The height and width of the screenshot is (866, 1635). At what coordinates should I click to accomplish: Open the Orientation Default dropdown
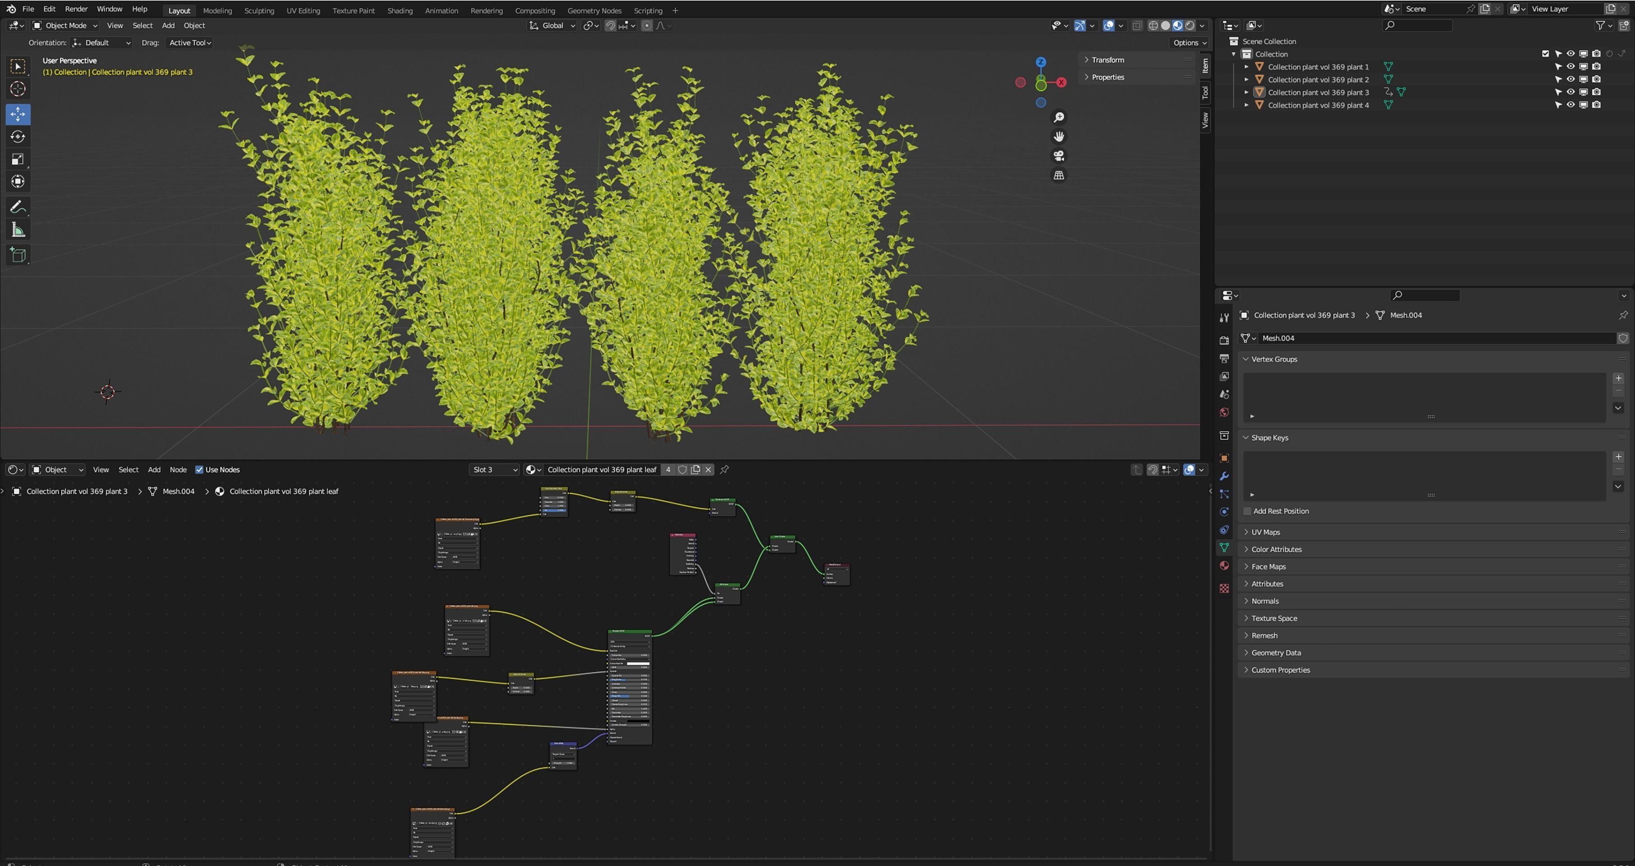tap(102, 42)
